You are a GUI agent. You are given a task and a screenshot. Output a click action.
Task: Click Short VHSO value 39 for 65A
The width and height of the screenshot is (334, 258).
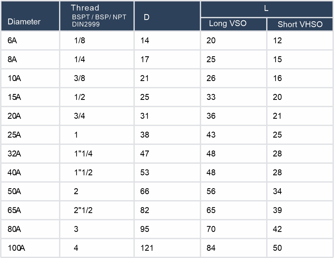[x=277, y=210]
